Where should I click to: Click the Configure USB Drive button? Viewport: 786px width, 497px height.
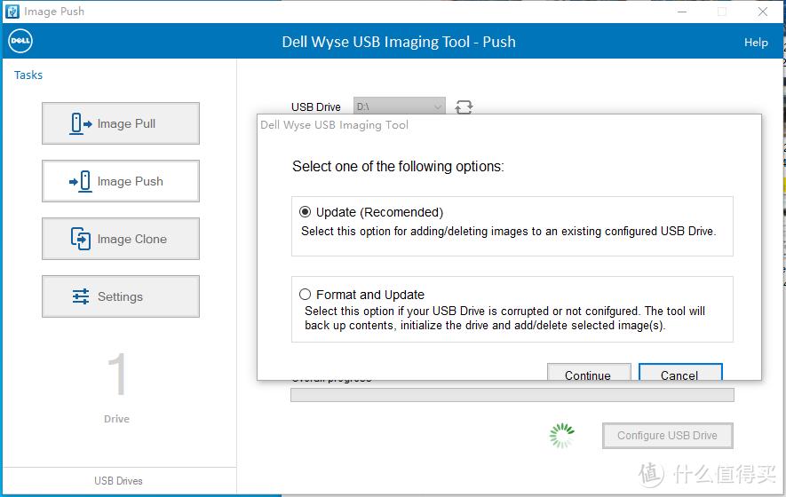click(667, 435)
